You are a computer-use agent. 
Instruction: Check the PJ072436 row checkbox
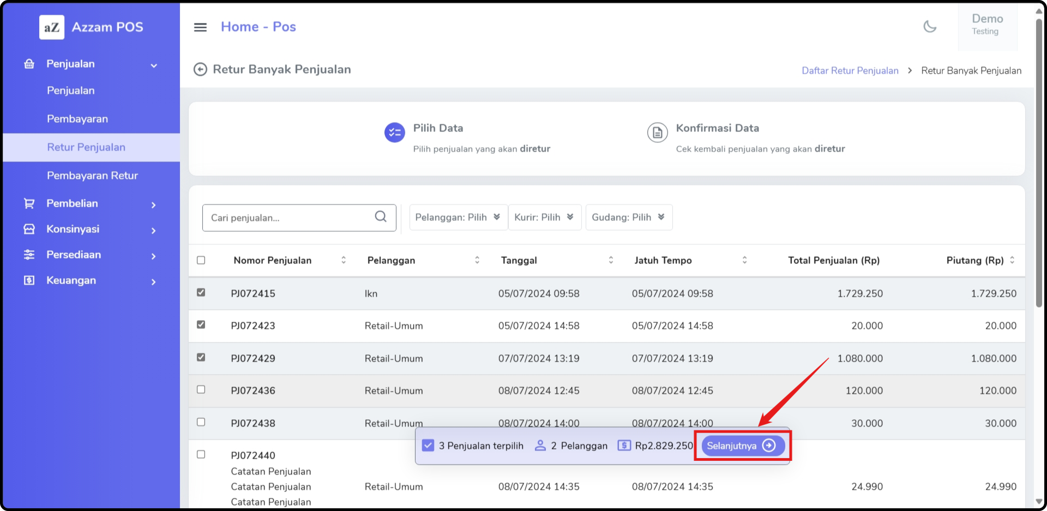201,389
